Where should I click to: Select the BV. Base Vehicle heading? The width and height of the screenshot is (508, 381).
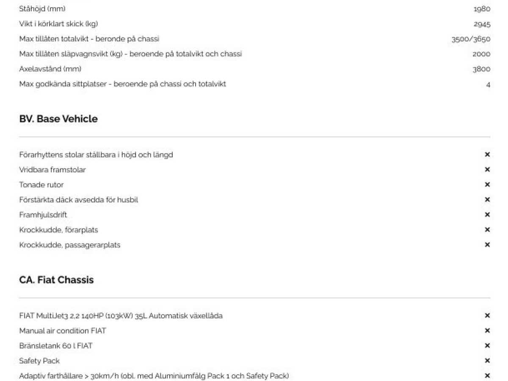(58, 119)
